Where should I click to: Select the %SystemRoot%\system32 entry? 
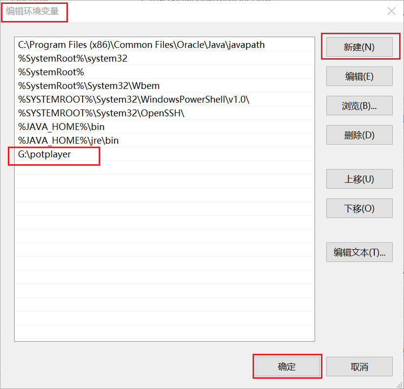(165, 58)
